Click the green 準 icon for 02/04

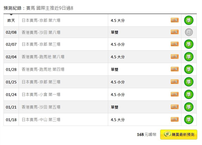point(189,57)
